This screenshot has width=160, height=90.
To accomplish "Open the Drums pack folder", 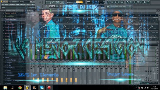I will click(x=9, y=70).
